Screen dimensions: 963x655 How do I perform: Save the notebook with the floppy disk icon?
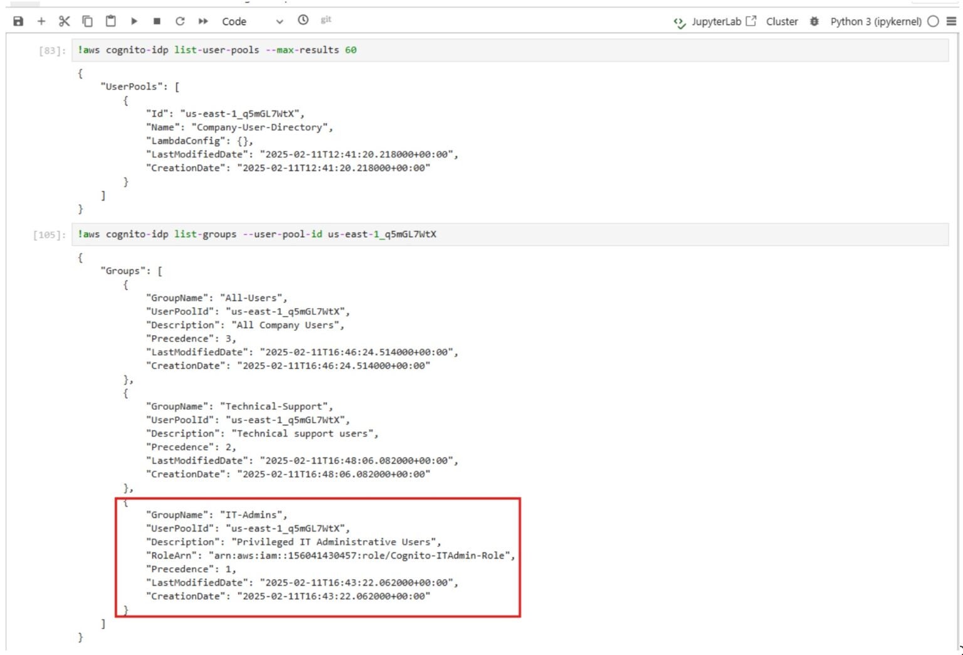point(18,21)
